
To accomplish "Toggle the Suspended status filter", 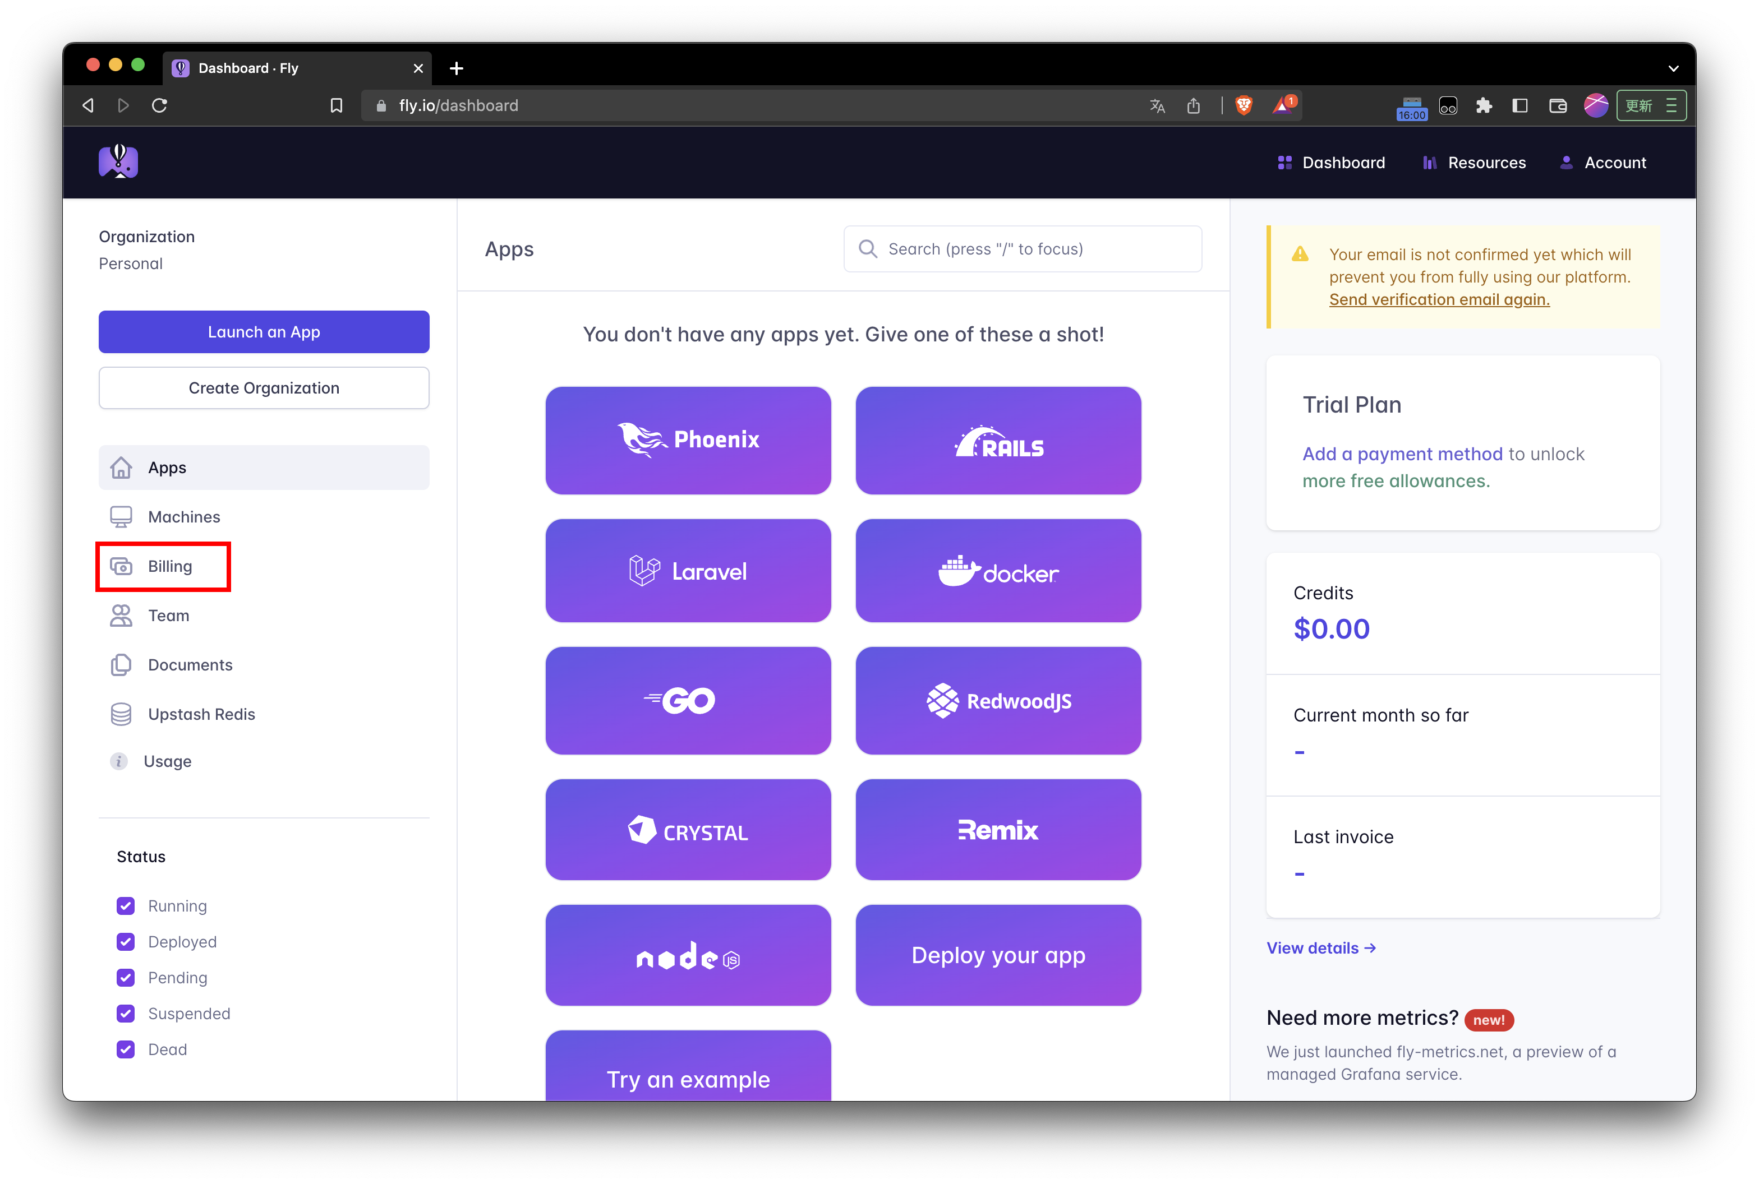I will [x=126, y=1014].
